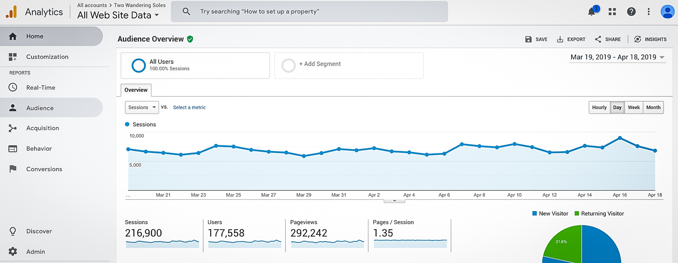Click the Analytics search field
The image size is (678, 263).
[309, 12]
